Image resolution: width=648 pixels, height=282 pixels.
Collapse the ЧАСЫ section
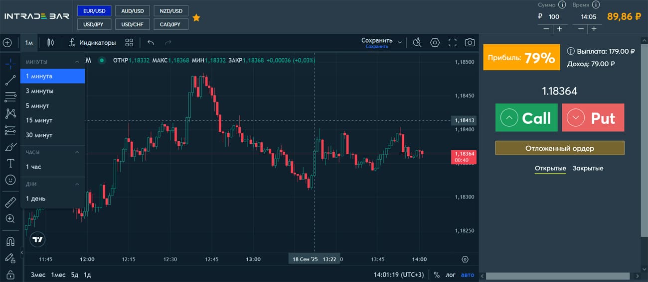tap(77, 152)
